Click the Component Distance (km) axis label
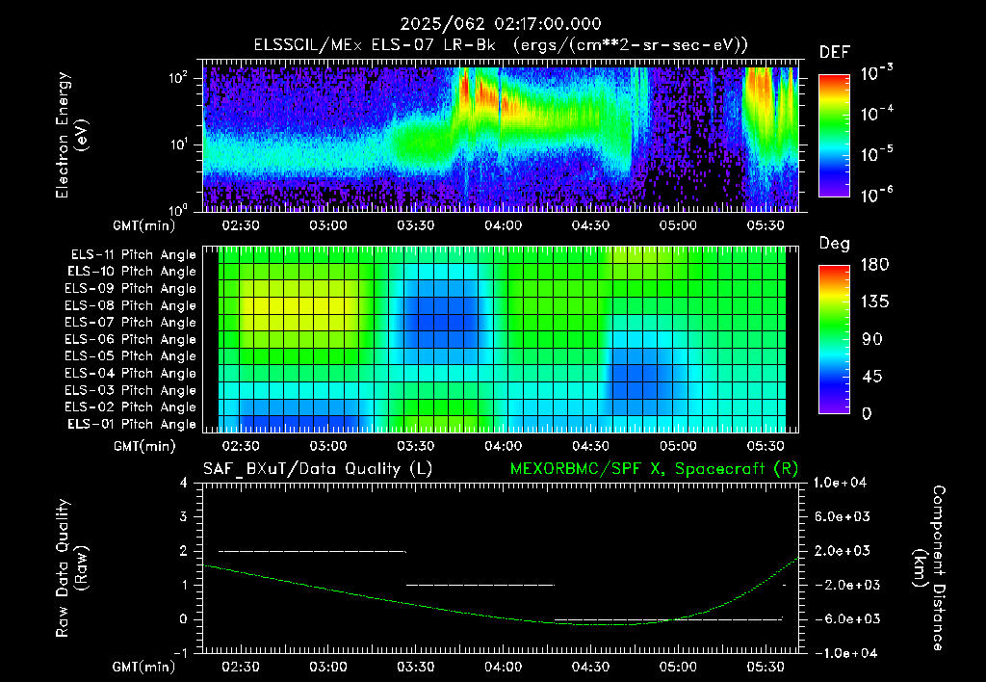 coord(929,568)
